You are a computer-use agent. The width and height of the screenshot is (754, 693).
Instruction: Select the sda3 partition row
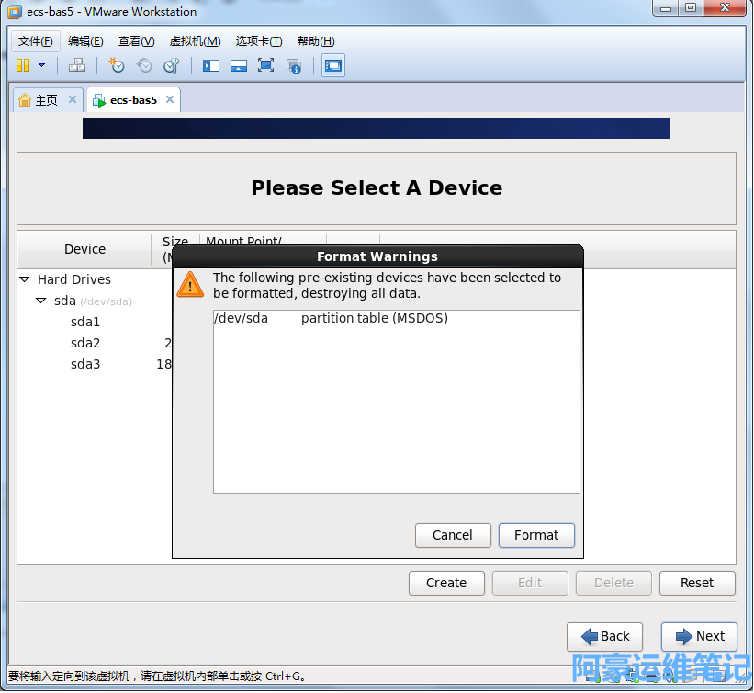click(x=85, y=364)
